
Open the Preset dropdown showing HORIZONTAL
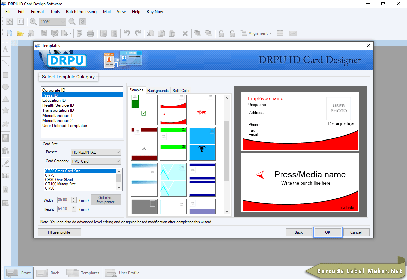pyautogui.click(x=96, y=152)
